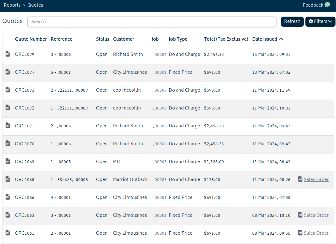Go to Reports breadcrumb
336x244 pixels.
[x=12, y=5]
